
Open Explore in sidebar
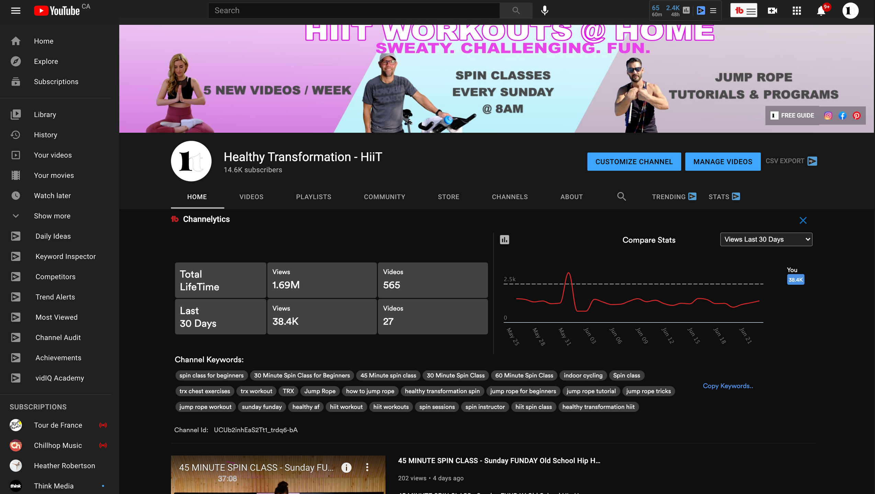point(56,61)
